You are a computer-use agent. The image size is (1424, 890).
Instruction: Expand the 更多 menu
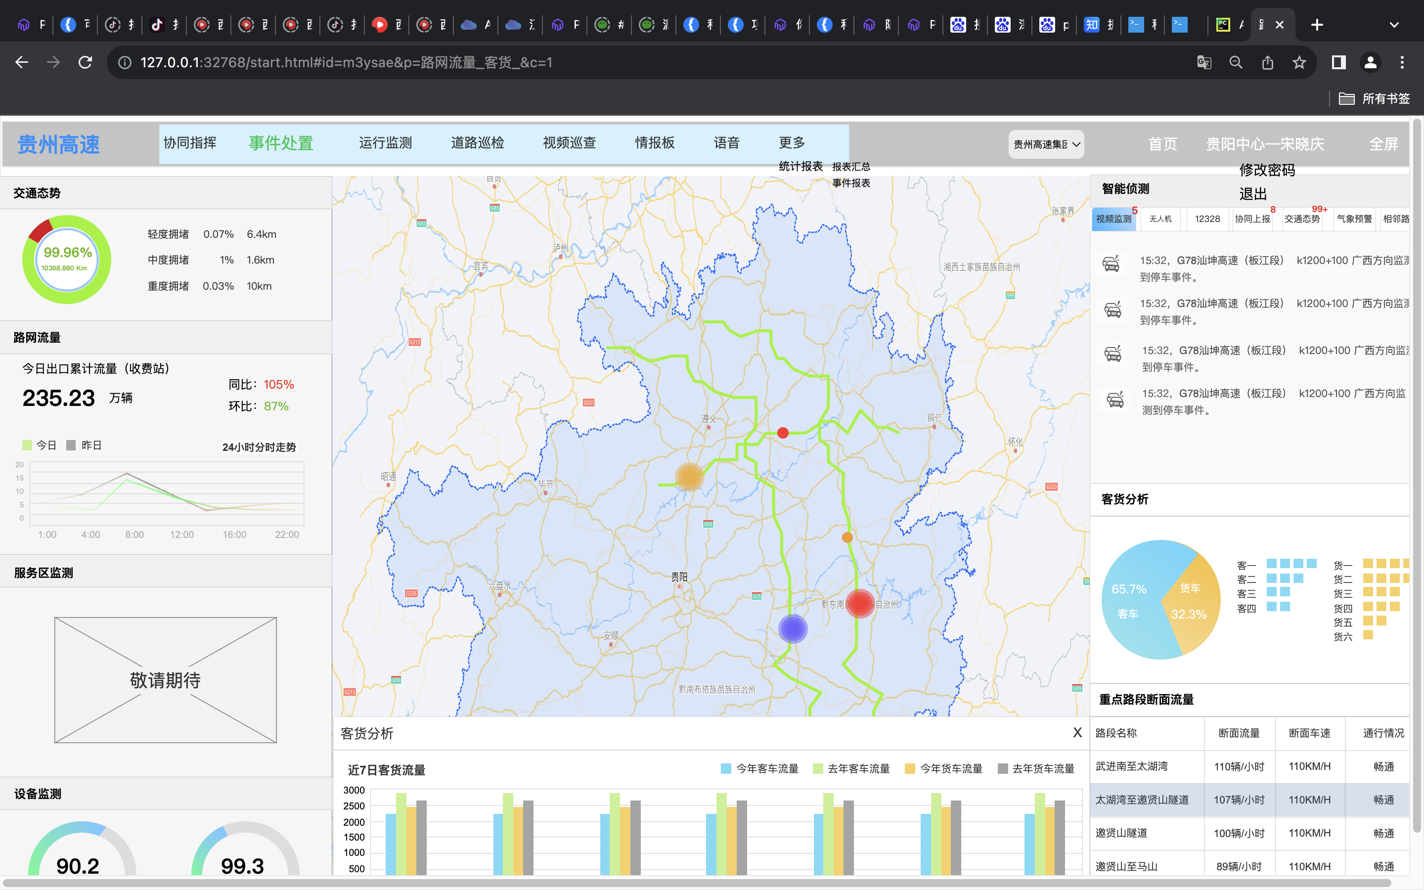coord(792,143)
